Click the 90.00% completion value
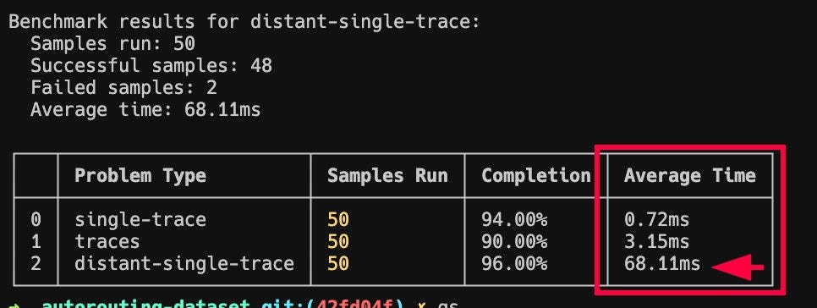 coord(514,242)
